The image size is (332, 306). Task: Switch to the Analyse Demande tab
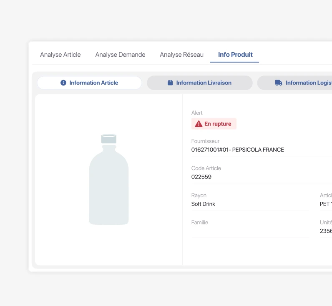point(120,55)
